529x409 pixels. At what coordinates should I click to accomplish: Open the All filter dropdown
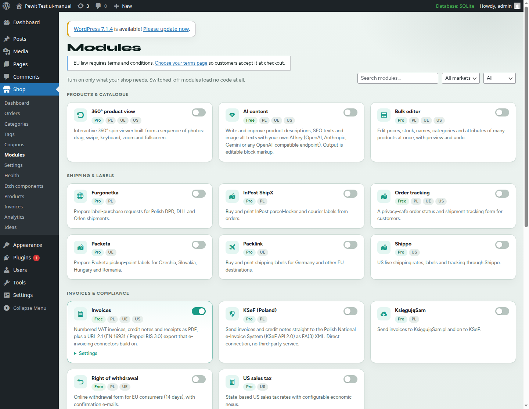click(x=500, y=78)
